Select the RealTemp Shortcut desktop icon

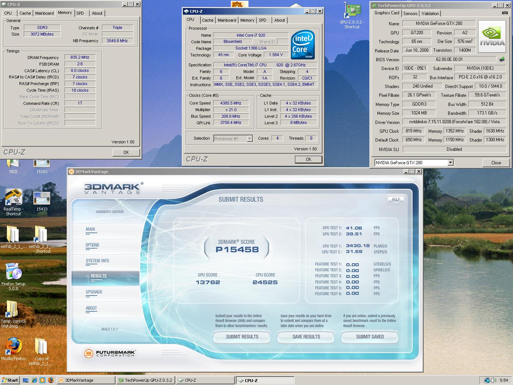(14, 202)
